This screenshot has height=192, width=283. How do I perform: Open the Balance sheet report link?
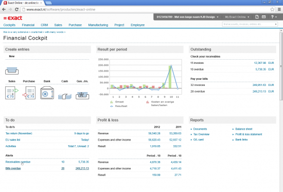point(244,129)
